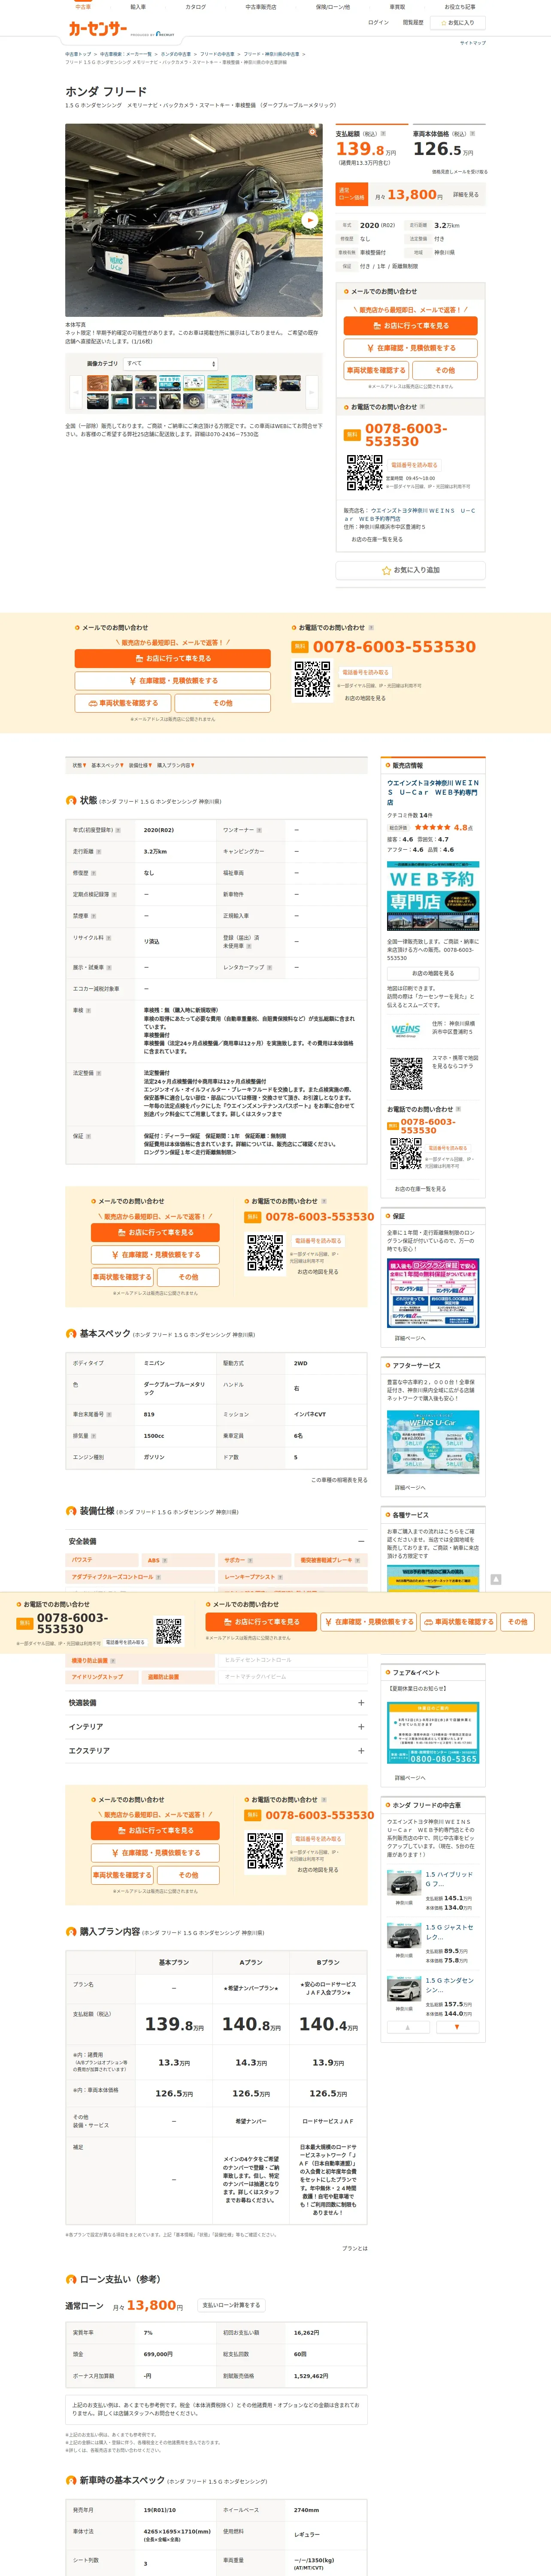
Task: Click the help icon beside リサイクル料
Action: 109,938
